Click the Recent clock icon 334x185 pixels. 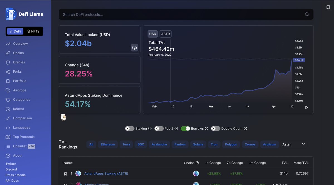click(8, 109)
